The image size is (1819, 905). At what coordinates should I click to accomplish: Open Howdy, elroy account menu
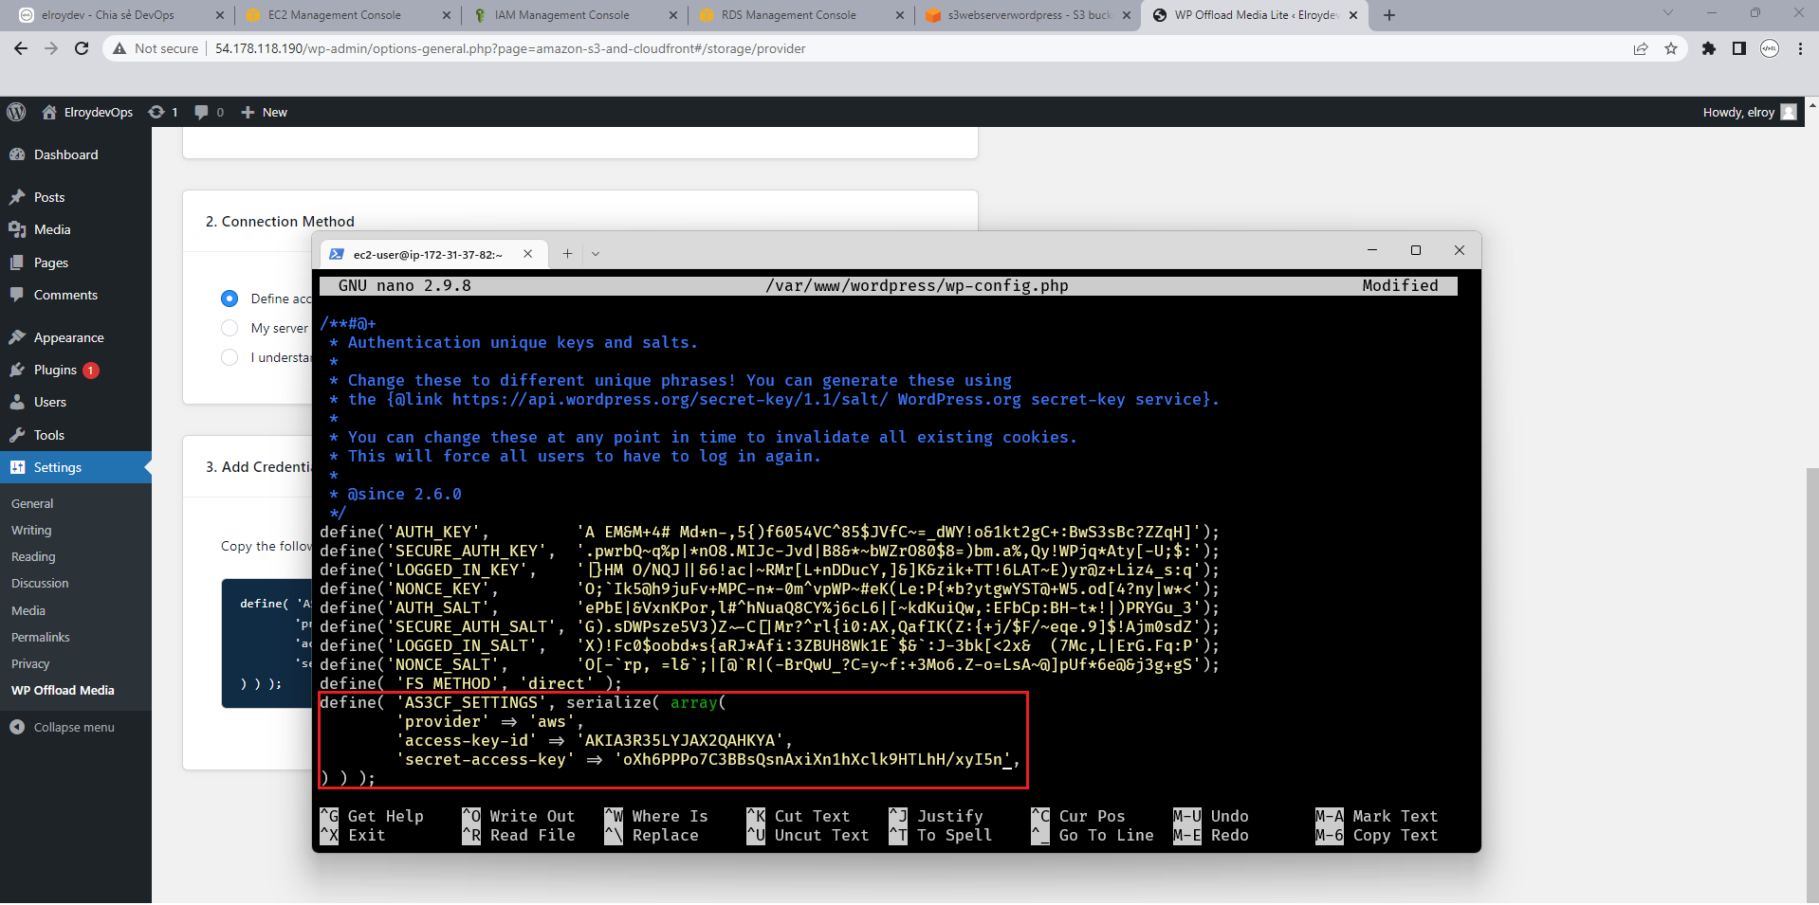click(1749, 112)
